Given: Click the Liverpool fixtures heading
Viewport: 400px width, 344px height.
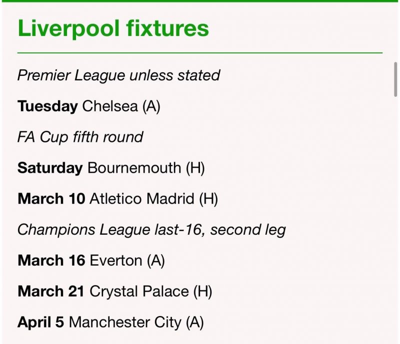Looking at the screenshot, I should (113, 29).
